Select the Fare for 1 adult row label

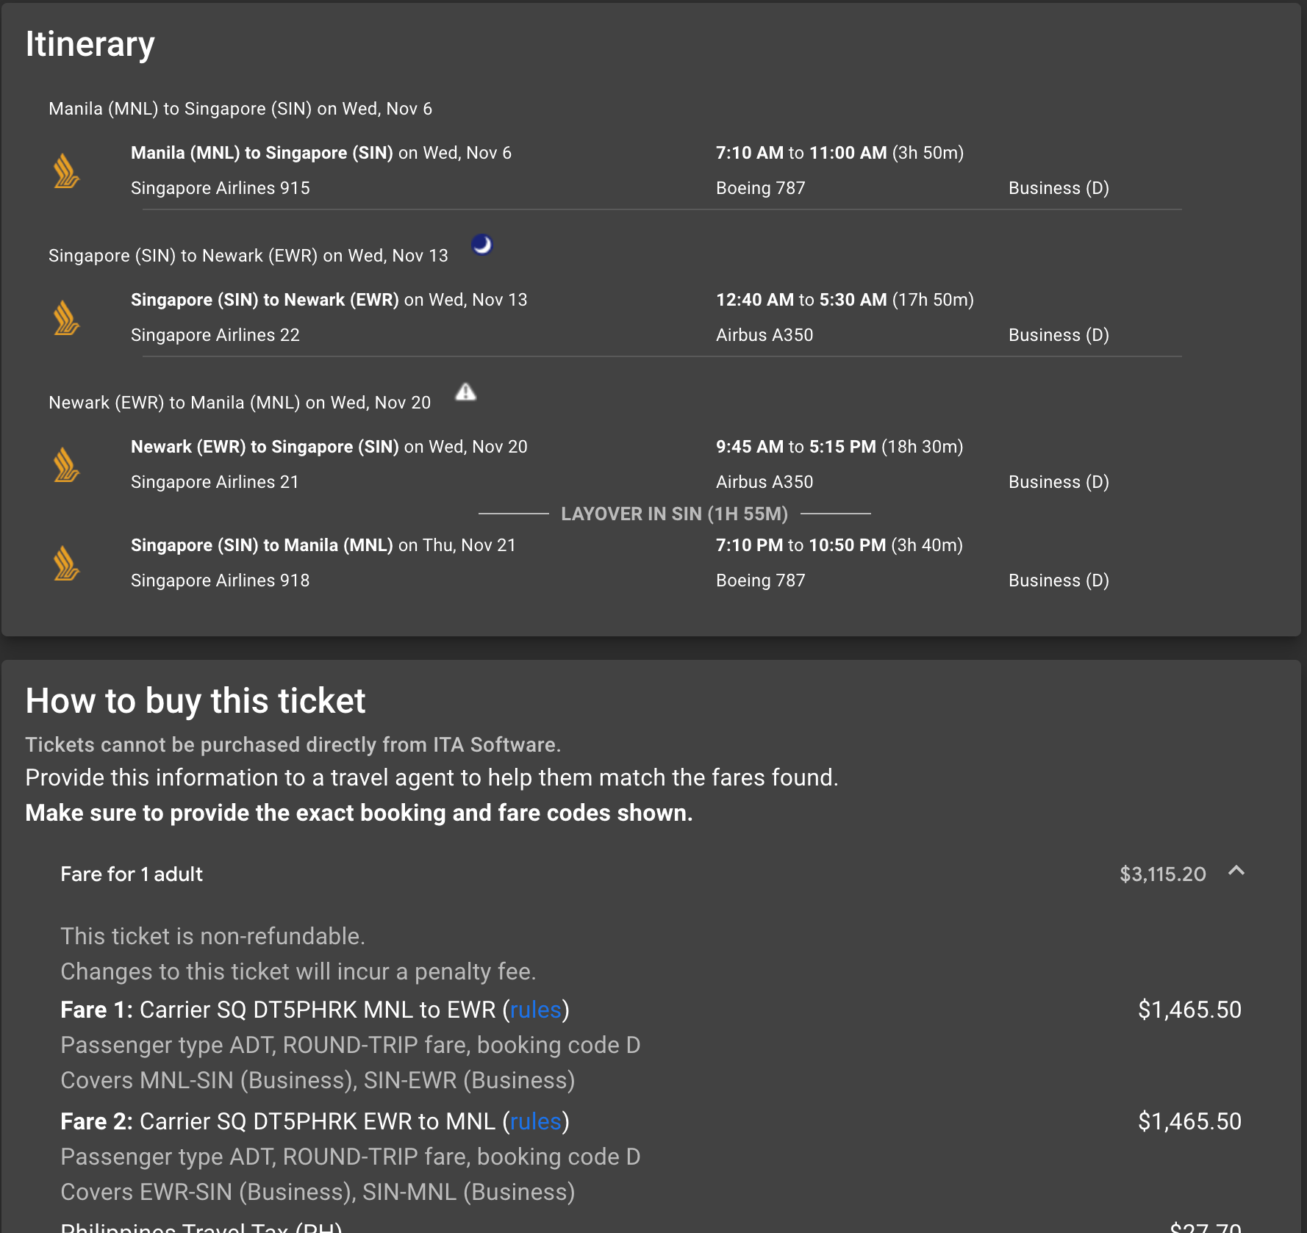[x=132, y=874]
